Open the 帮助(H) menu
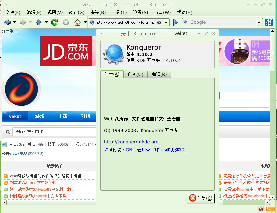The width and height of the screenshot is (277, 213). (x=185, y=13)
